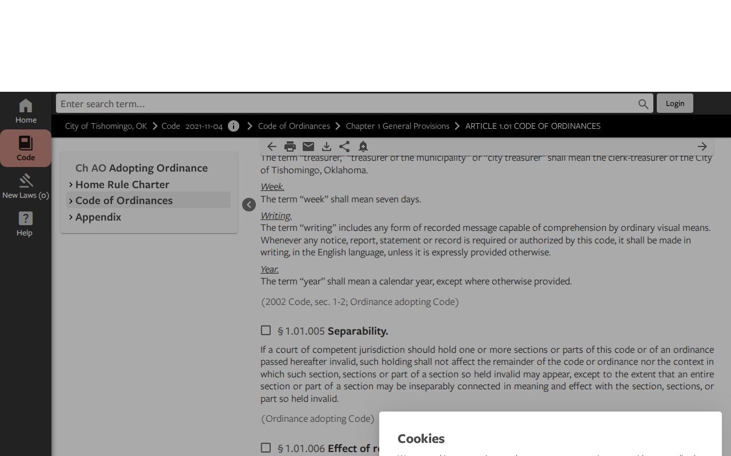Click the search magnifier icon
The width and height of the screenshot is (731, 456).
[x=643, y=104]
